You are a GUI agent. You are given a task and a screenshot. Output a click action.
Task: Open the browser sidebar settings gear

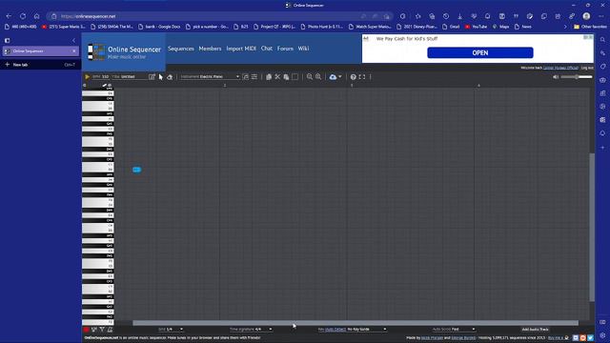[x=602, y=335]
